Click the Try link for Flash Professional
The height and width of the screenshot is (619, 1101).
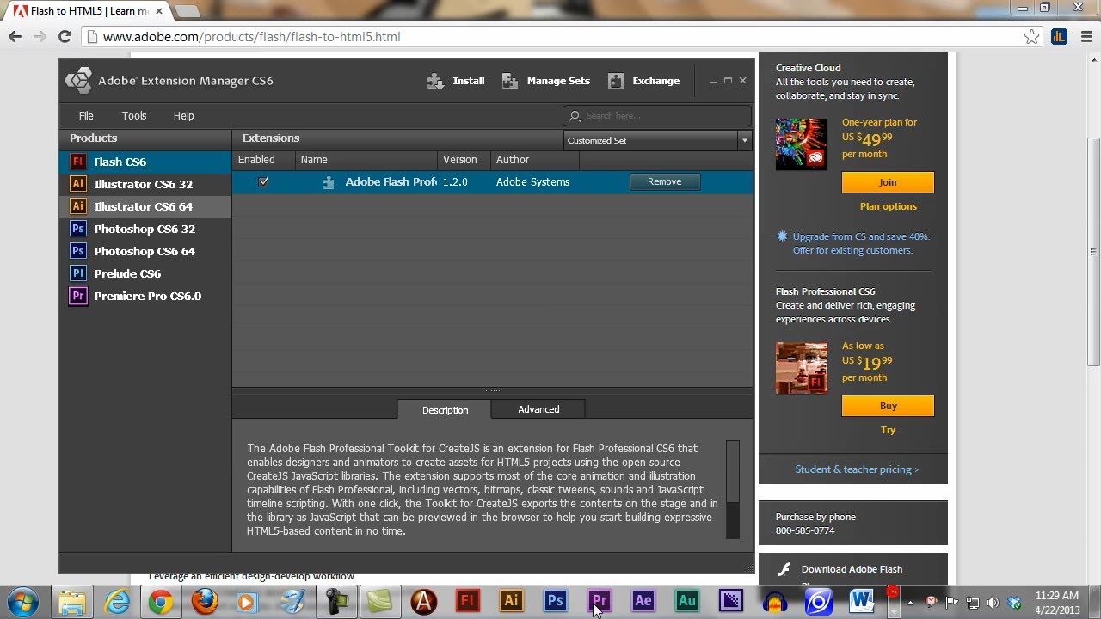pos(888,430)
